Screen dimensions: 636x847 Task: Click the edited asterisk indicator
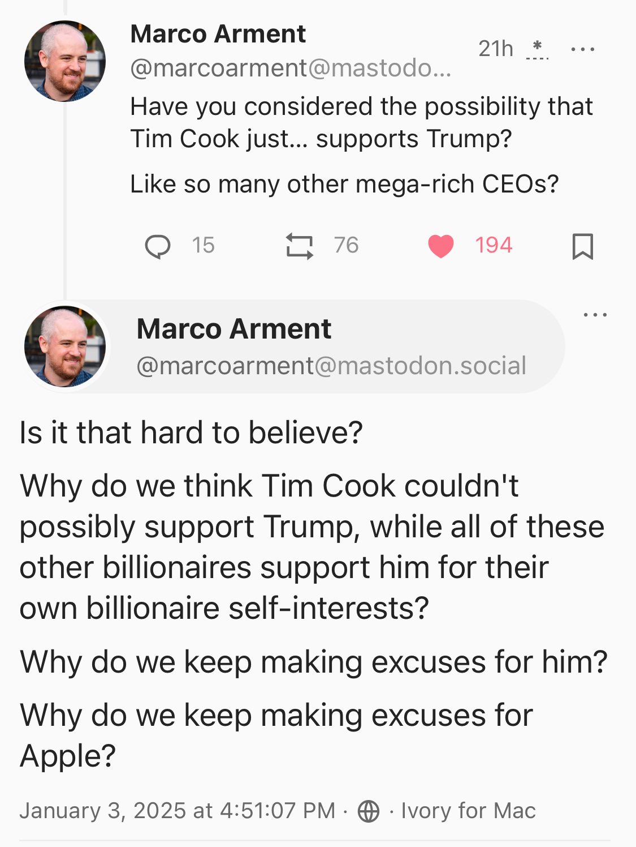[x=537, y=49]
